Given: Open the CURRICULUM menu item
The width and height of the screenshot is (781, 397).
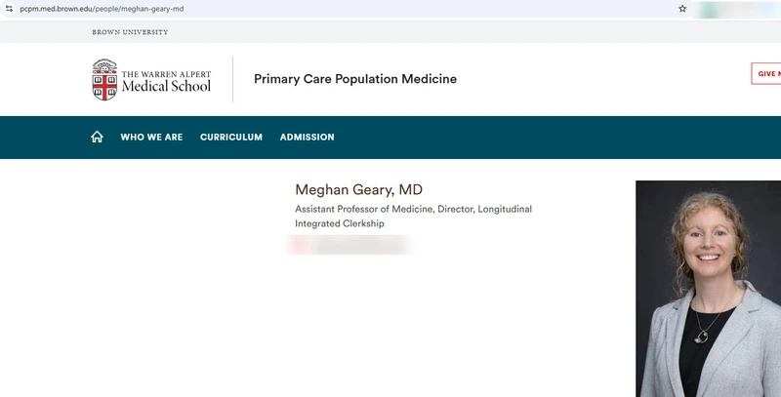Looking at the screenshot, I should 231,138.
